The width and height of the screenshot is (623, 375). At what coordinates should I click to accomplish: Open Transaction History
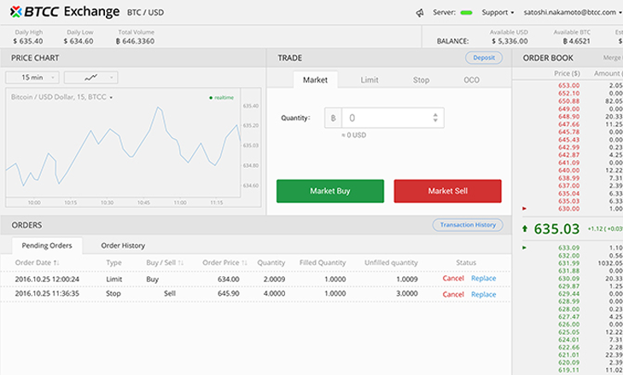[468, 225]
